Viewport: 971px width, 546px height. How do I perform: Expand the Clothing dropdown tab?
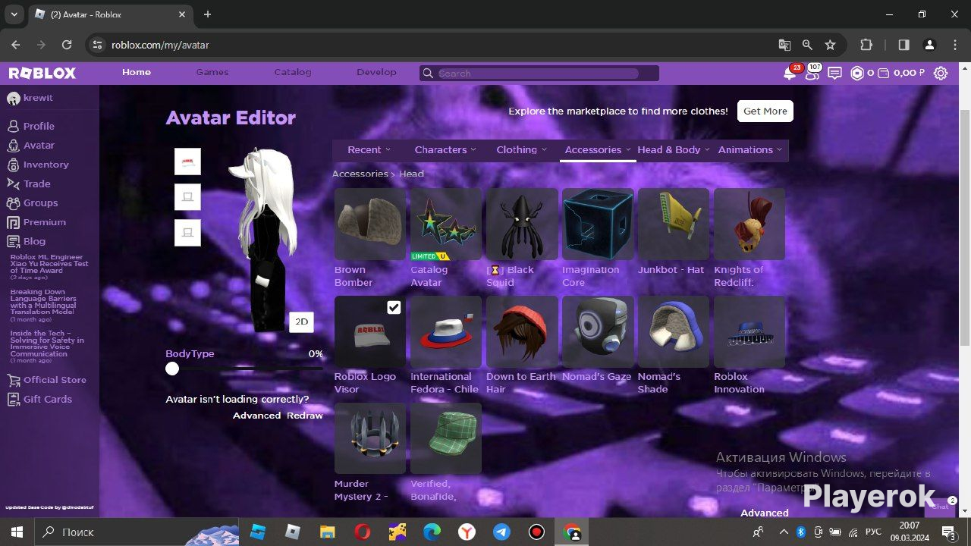coord(521,149)
